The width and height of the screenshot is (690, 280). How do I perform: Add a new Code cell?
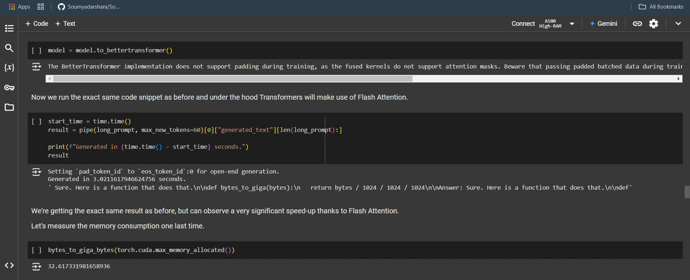coord(37,24)
